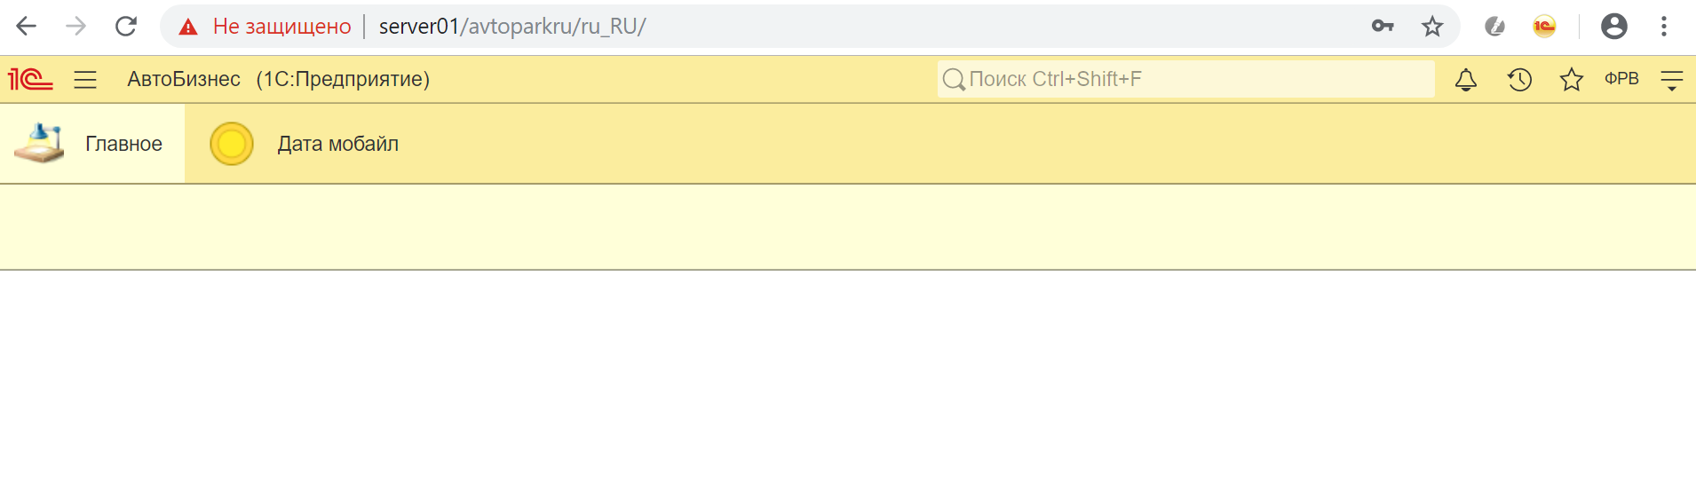The image size is (1696, 504).
Task: Open 1C favorites star
Action: [1572, 80]
